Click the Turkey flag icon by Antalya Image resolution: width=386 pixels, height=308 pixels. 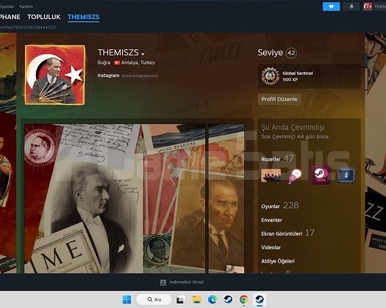tap(117, 62)
